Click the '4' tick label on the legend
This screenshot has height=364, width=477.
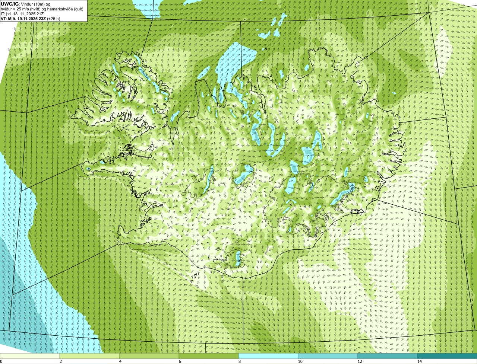pos(120,361)
